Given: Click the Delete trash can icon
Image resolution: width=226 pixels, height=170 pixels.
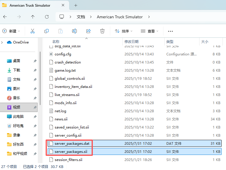Looking at the screenshot, I should (x=102, y=31).
